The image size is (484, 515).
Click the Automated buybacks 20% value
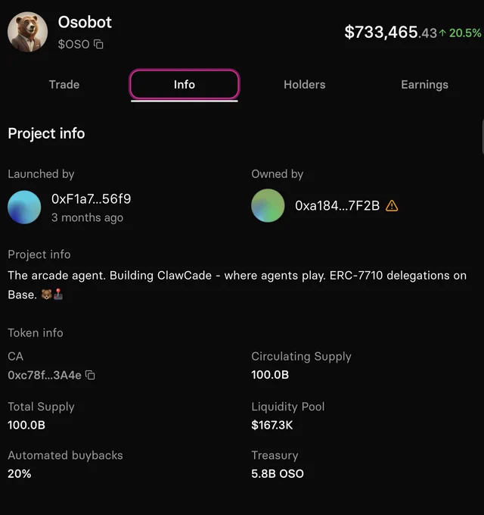[x=20, y=473]
